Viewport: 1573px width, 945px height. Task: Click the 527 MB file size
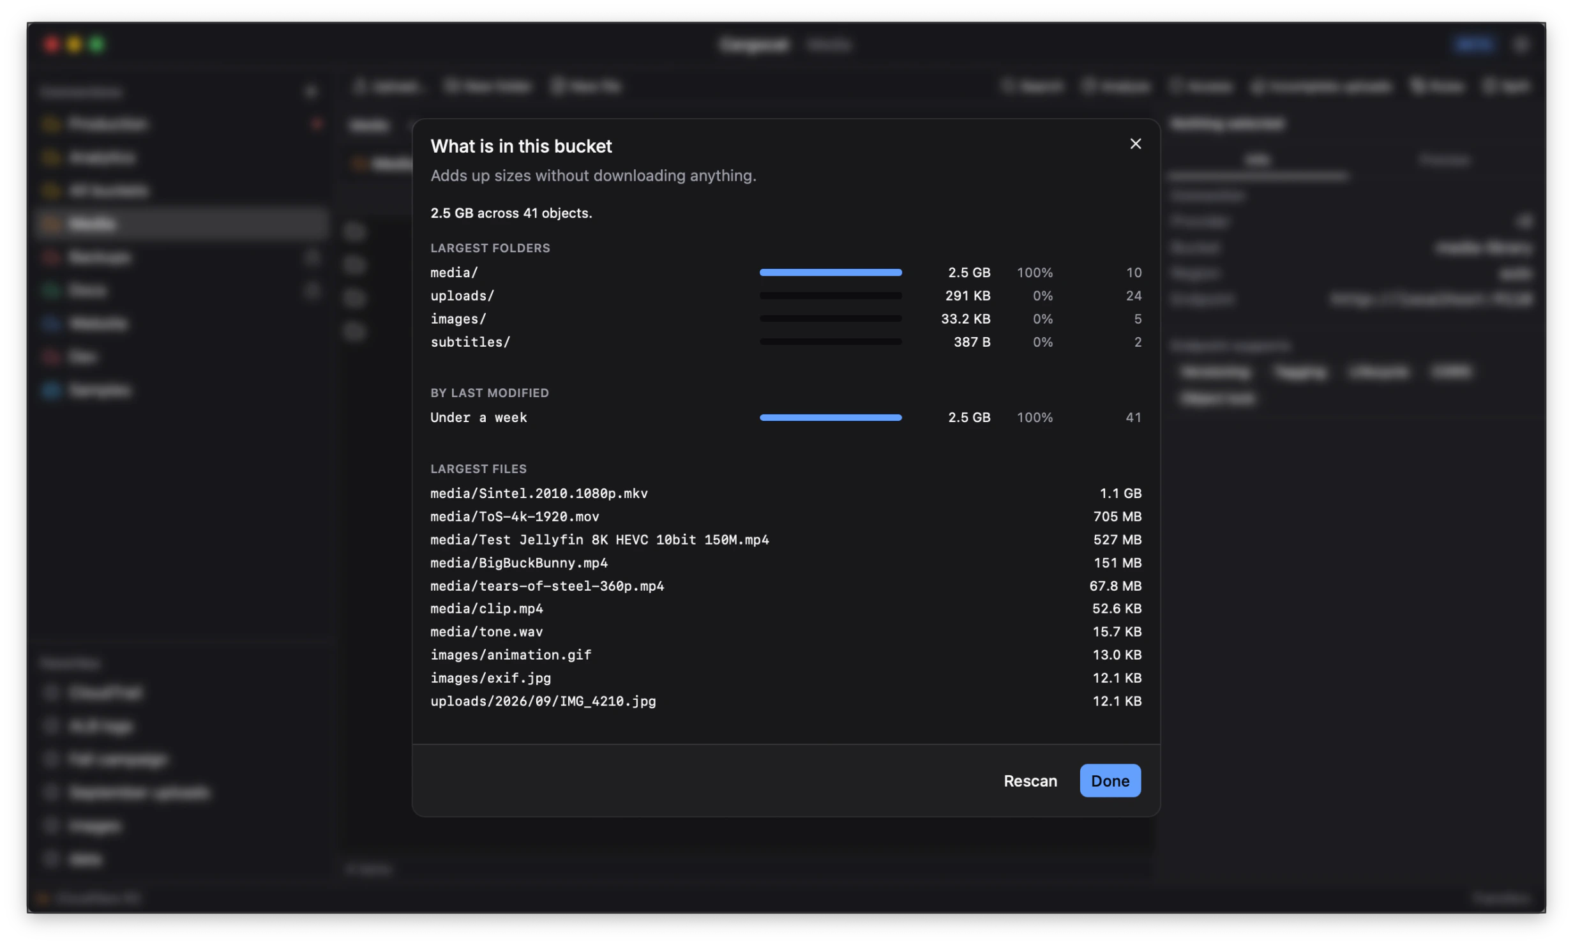pos(1117,540)
